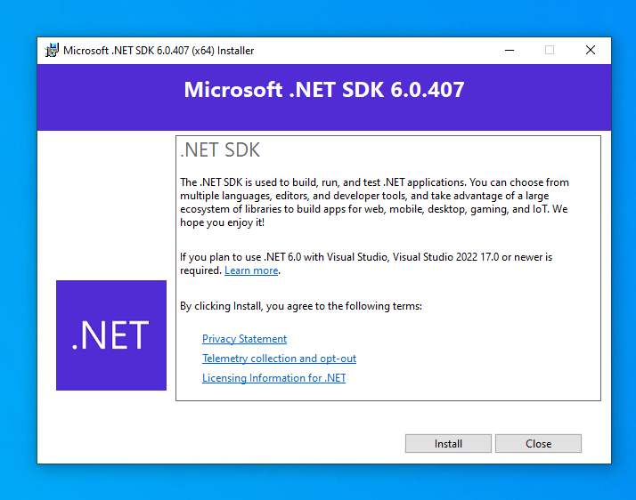Click the Microsoft .NET SDK 6.0.407 banner heading

(x=323, y=90)
